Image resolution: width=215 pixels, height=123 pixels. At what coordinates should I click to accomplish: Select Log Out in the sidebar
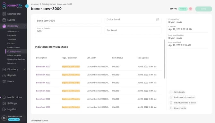(x=12, y=109)
